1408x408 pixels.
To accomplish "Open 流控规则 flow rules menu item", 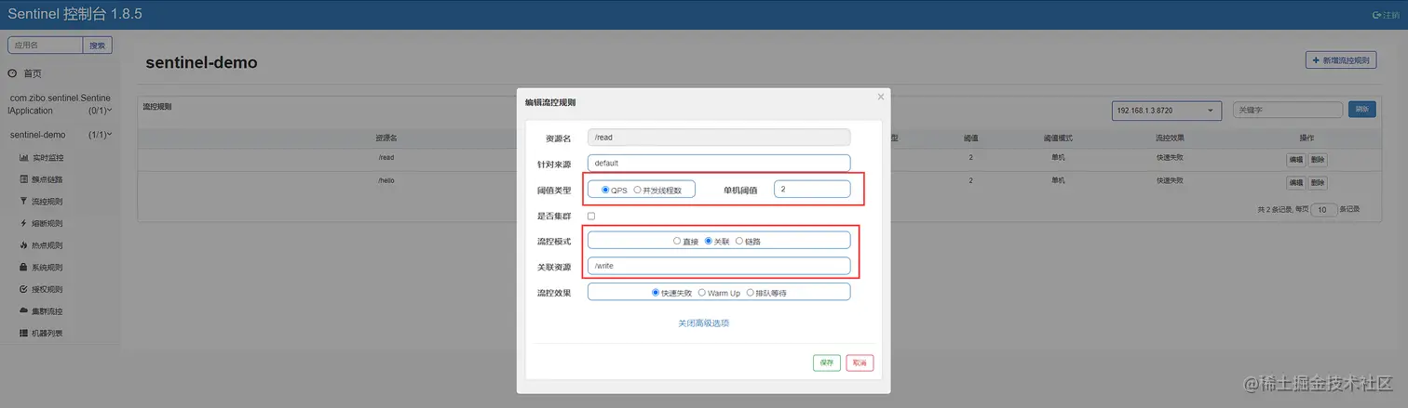I will [x=42, y=202].
